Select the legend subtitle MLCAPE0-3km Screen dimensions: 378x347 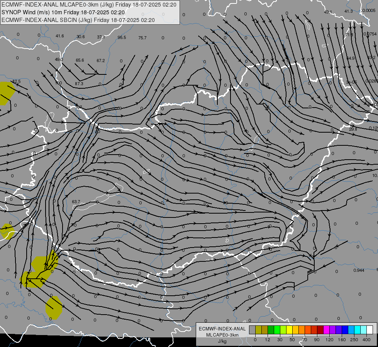pyautogui.click(x=222, y=335)
